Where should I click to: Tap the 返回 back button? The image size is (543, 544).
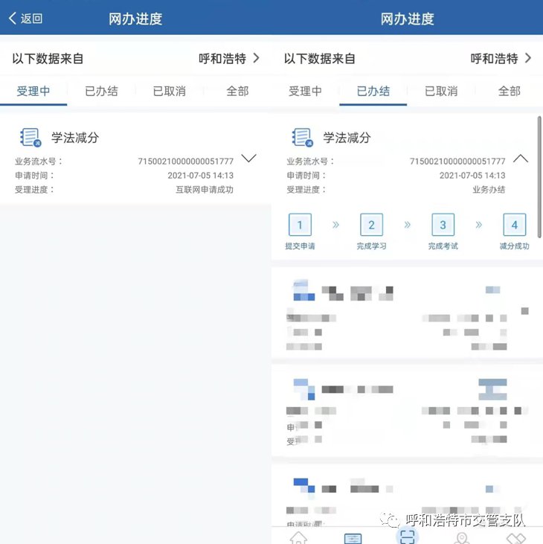click(25, 19)
